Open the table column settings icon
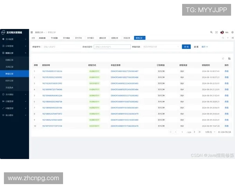Image resolution: width=235 pixels, height=188 pixels. tap(229, 58)
